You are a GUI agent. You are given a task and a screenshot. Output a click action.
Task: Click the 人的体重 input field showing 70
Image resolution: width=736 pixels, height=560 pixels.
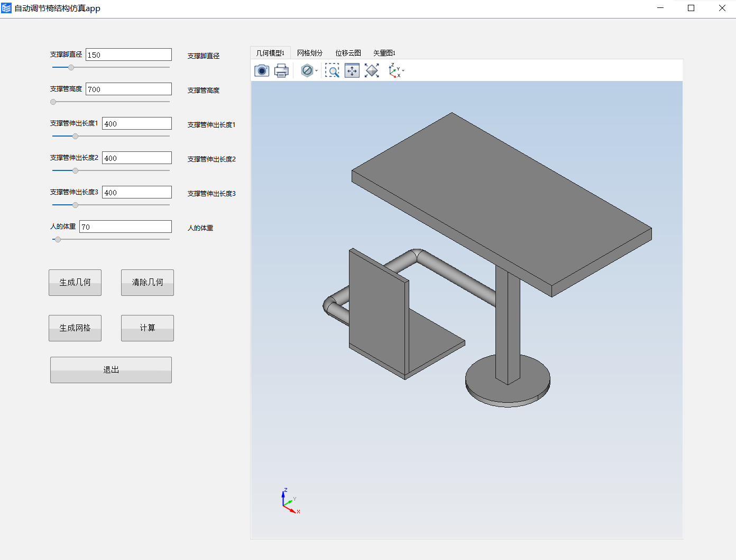pos(125,227)
